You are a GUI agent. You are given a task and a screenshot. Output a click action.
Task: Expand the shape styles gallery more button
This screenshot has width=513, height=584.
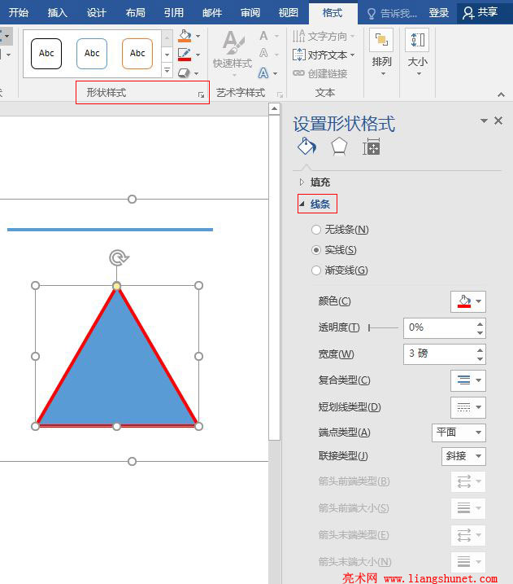pyautogui.click(x=167, y=70)
